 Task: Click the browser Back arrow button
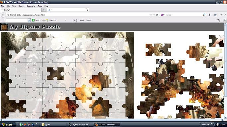(x=3, y=15)
